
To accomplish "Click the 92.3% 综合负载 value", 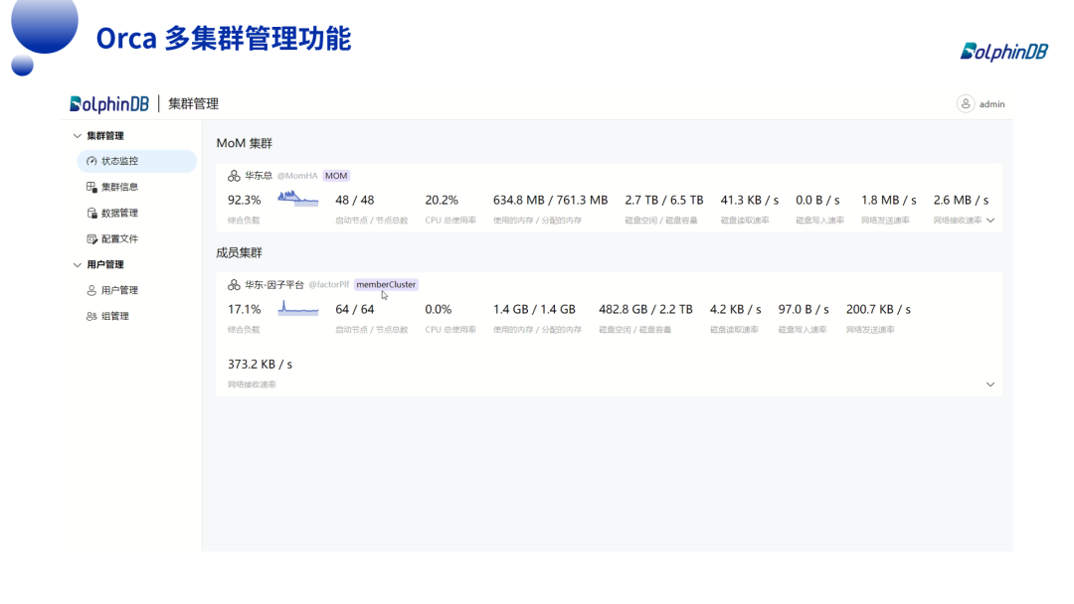I will (245, 200).
